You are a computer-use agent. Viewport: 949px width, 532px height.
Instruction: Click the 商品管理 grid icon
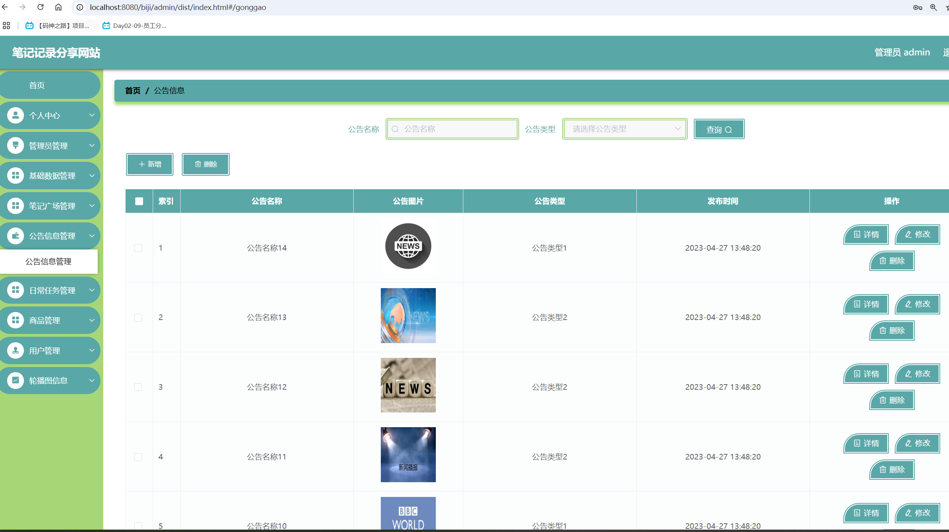pyautogui.click(x=16, y=320)
